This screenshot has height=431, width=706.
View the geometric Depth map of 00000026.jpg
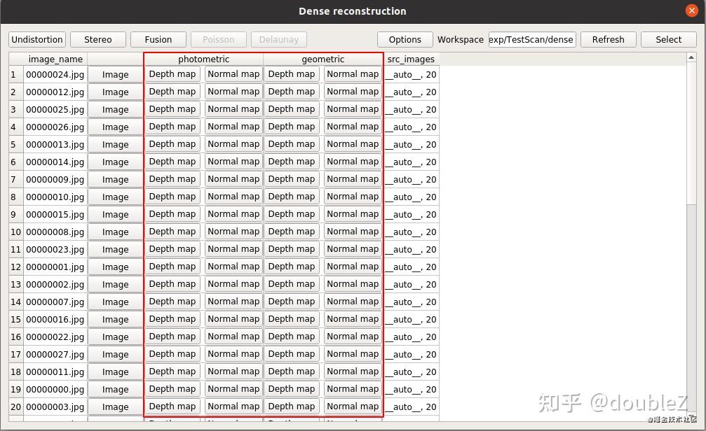(291, 127)
